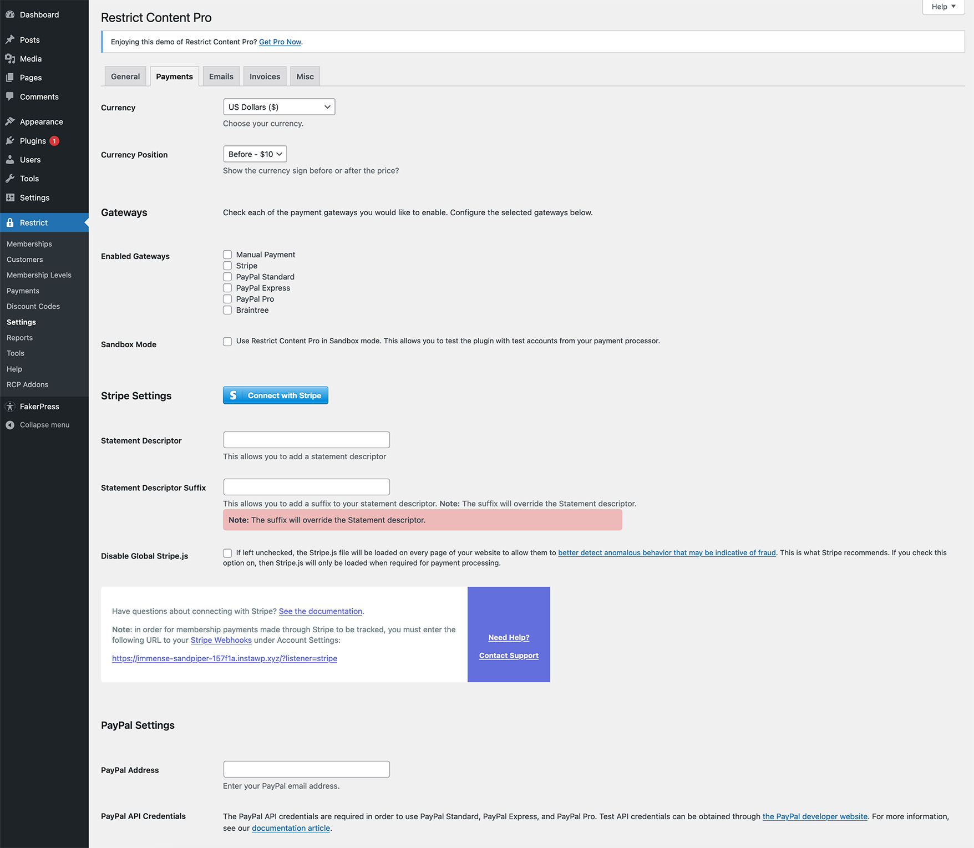The image size is (974, 848).
Task: Click the Settings sliders icon
Action: [10, 197]
